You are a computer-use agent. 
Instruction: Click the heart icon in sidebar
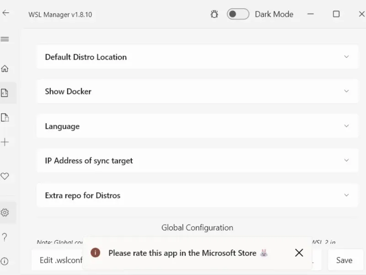click(x=5, y=176)
